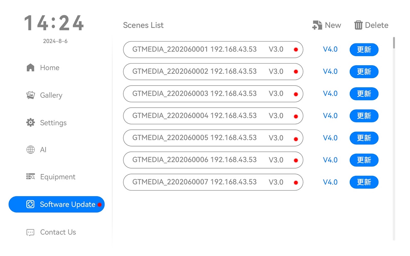
Task: Click the New scene plus icon
Action: pos(317,25)
